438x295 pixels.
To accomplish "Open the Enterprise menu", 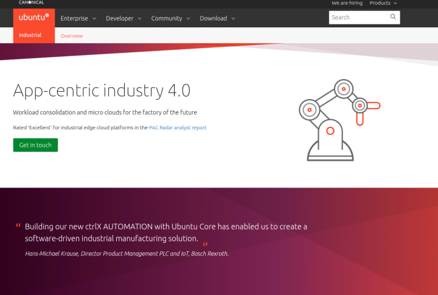I will pyautogui.click(x=78, y=18).
